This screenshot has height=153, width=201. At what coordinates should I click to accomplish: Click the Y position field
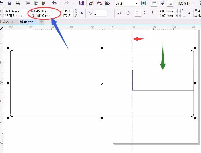[14, 16]
